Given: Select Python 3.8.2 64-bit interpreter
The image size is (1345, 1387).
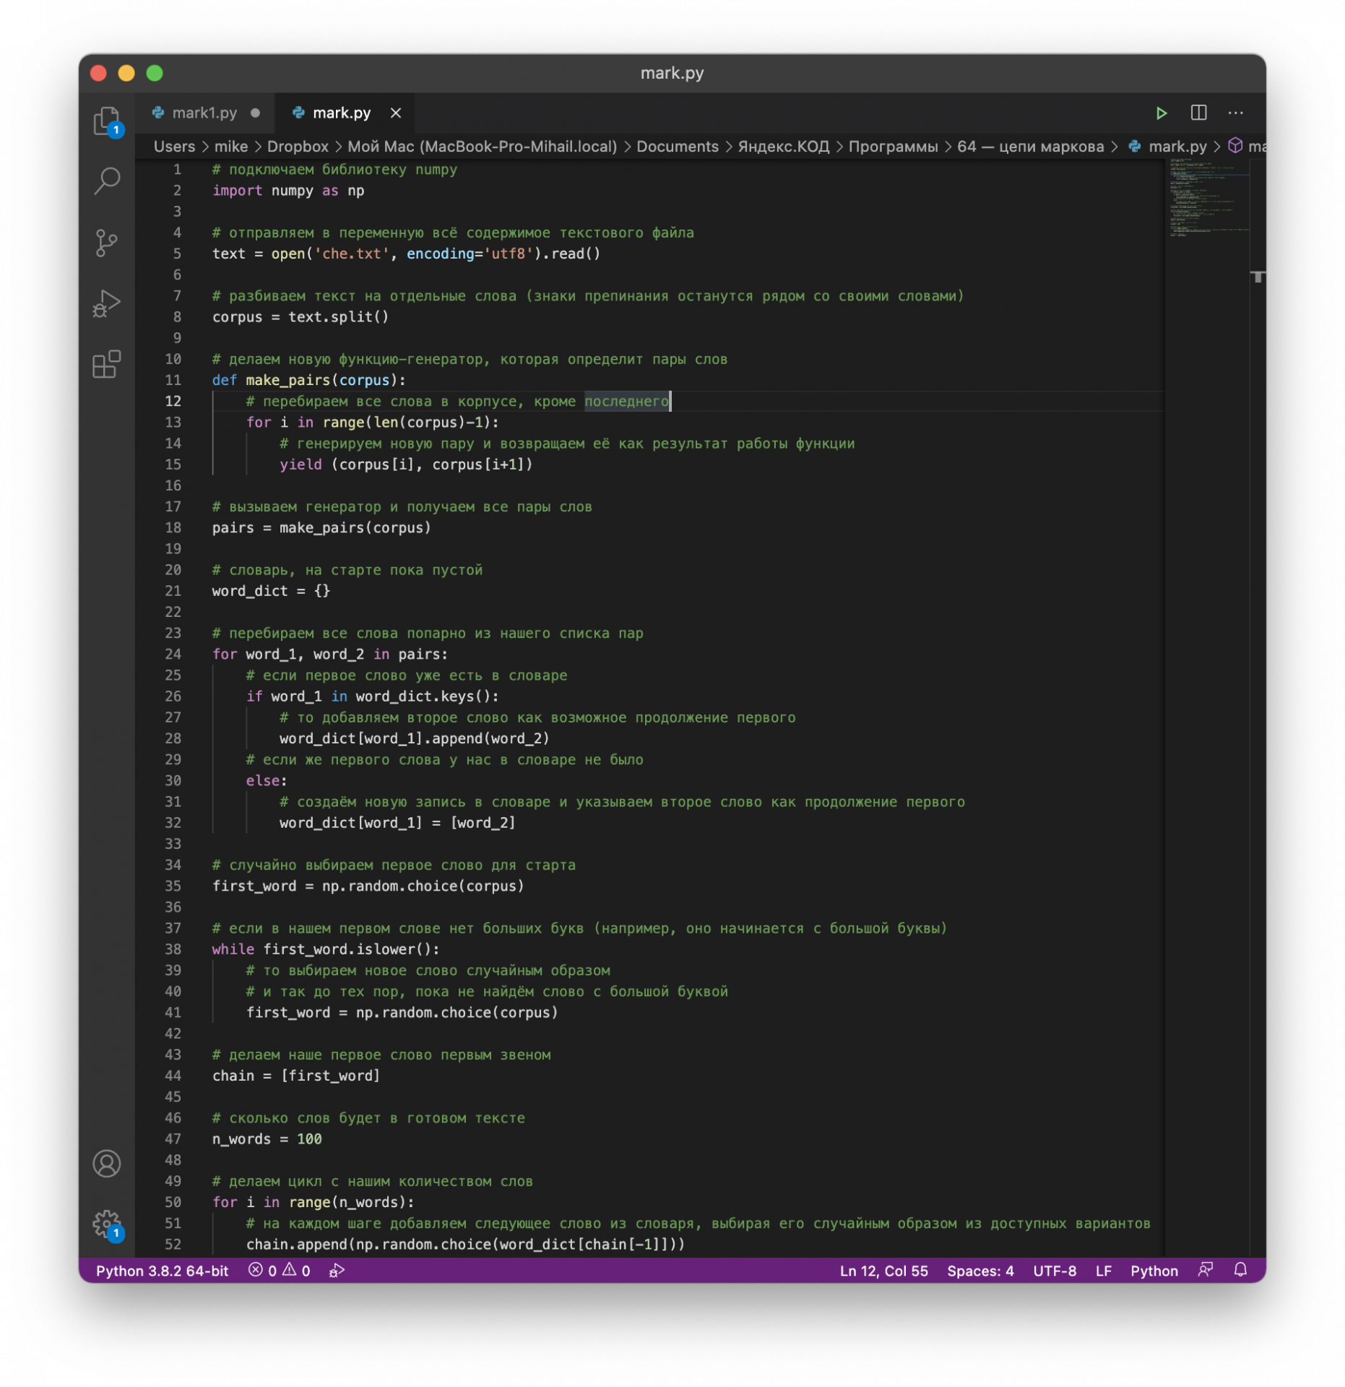Looking at the screenshot, I should [x=162, y=1271].
